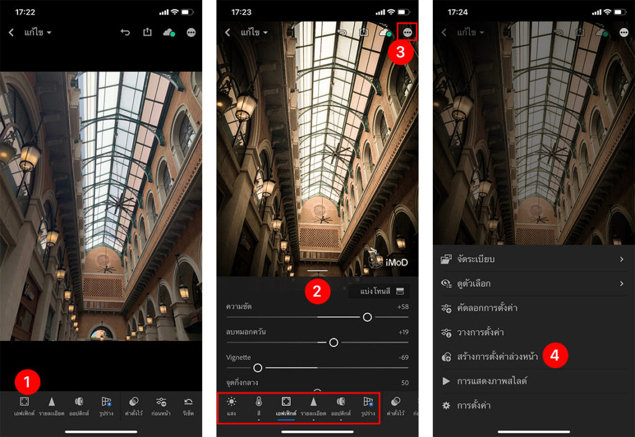
Task: Open the three-dot overflow menu
Action: click(x=407, y=31)
